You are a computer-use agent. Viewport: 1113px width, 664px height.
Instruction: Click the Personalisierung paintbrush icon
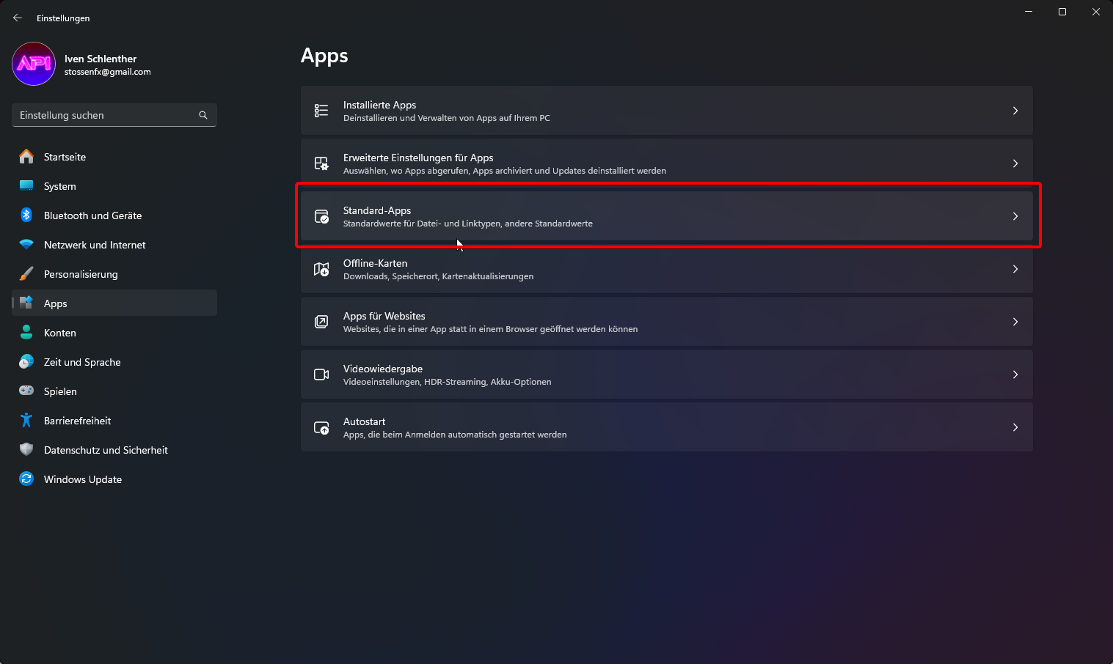pyautogui.click(x=26, y=274)
